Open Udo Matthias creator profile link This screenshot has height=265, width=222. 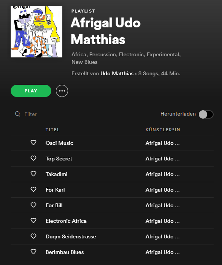(x=117, y=73)
